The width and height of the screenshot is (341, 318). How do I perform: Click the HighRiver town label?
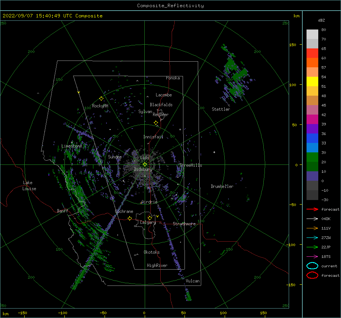157,265
